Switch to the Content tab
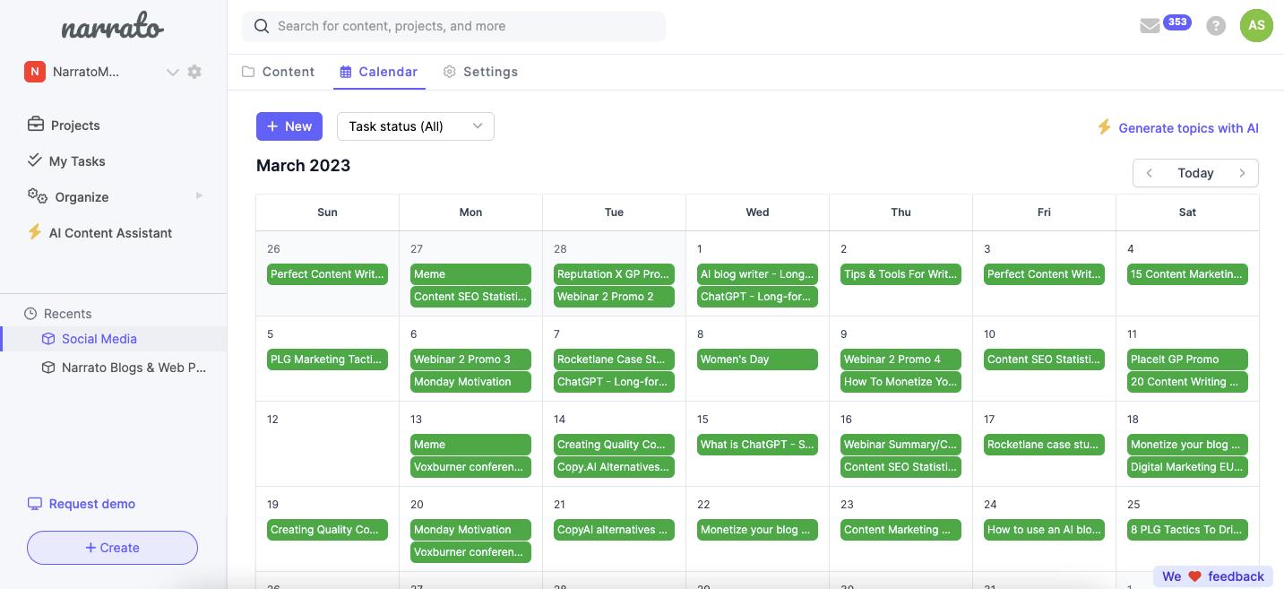Image resolution: width=1284 pixels, height=589 pixels. (x=279, y=72)
